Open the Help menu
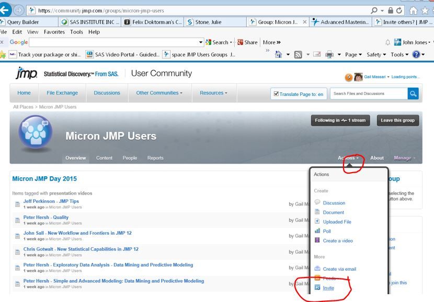 coord(94,32)
